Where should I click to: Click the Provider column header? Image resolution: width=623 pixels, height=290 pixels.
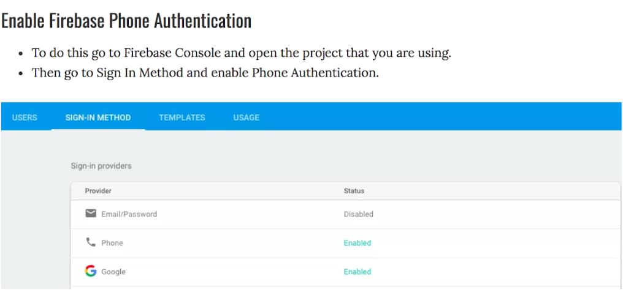pos(98,191)
